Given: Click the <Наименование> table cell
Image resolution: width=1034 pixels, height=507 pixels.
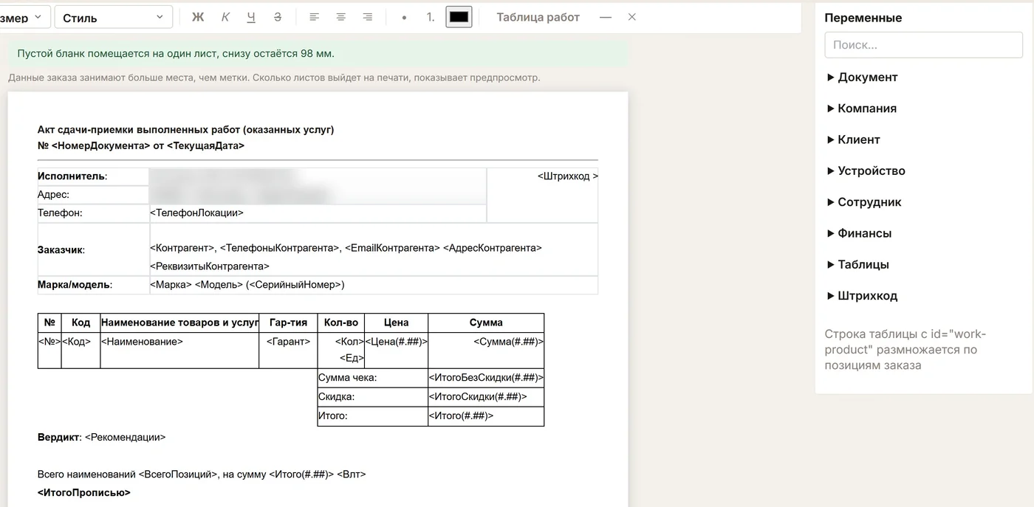Looking at the screenshot, I should click(x=179, y=351).
